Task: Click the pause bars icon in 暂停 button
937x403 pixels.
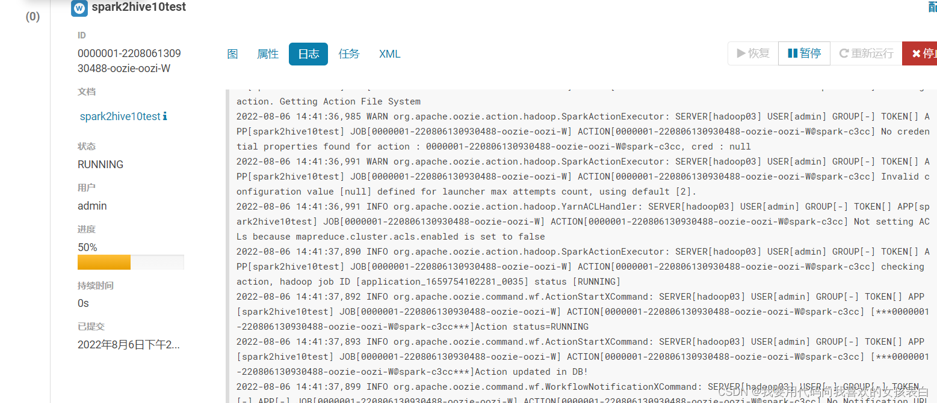Action: point(793,53)
